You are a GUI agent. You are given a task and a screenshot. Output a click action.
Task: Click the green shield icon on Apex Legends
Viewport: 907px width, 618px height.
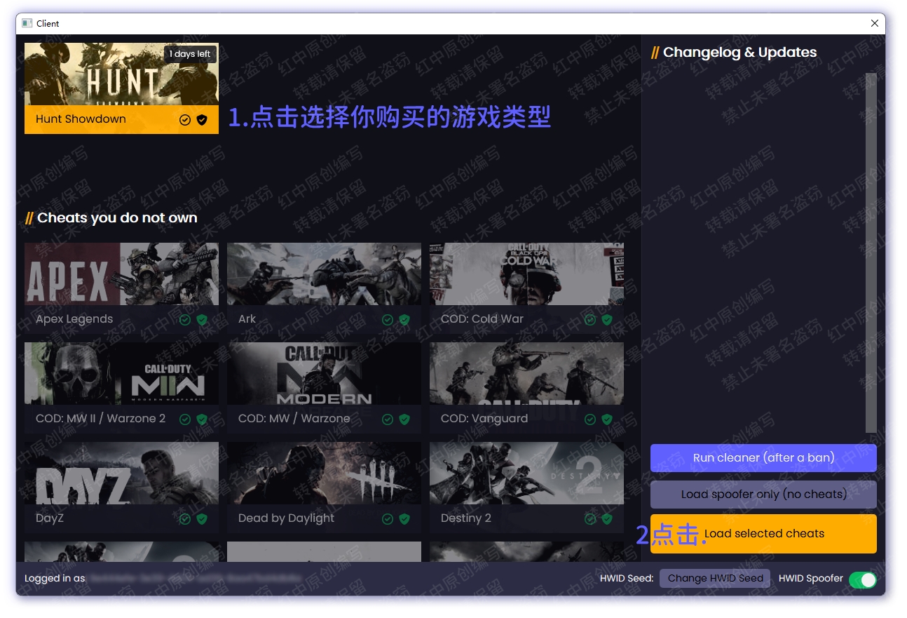click(x=202, y=320)
